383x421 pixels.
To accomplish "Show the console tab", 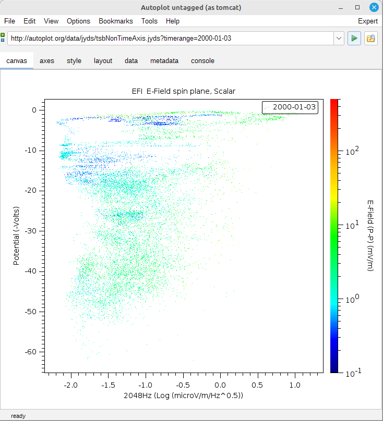I will coord(202,60).
